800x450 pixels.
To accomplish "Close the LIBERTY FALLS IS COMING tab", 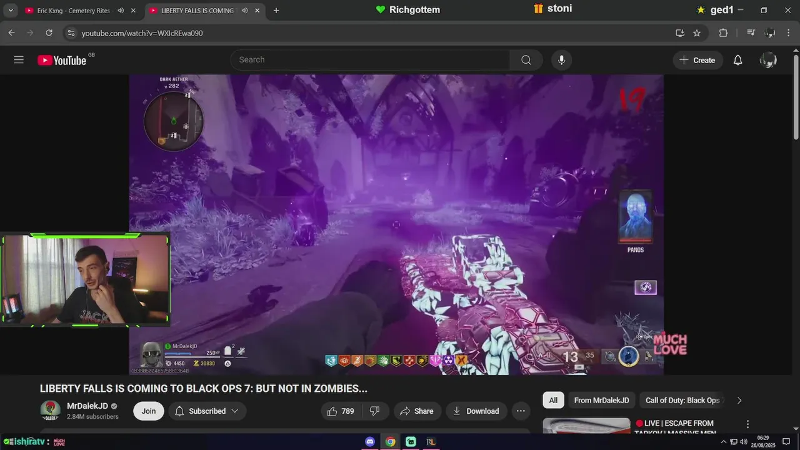I will (x=257, y=11).
